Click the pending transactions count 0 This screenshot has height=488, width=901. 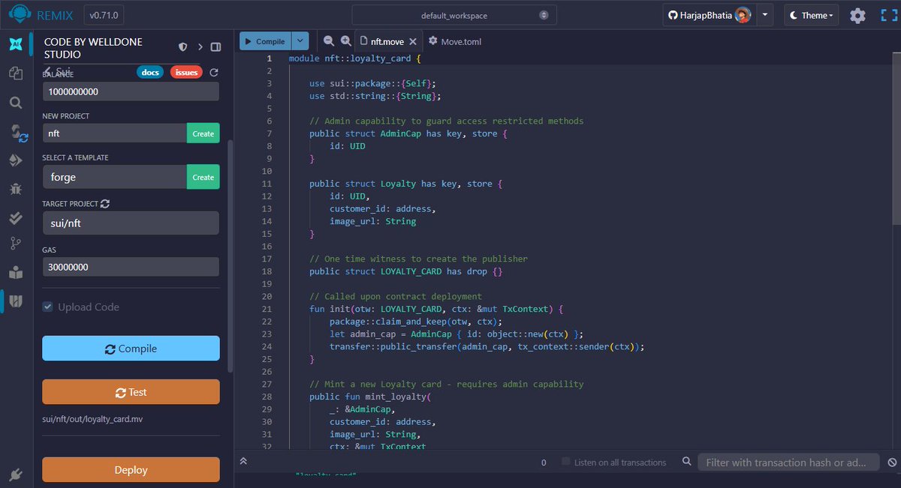544,463
